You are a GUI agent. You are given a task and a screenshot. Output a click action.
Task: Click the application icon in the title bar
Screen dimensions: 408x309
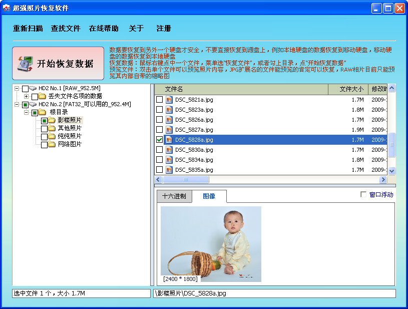(x=7, y=8)
